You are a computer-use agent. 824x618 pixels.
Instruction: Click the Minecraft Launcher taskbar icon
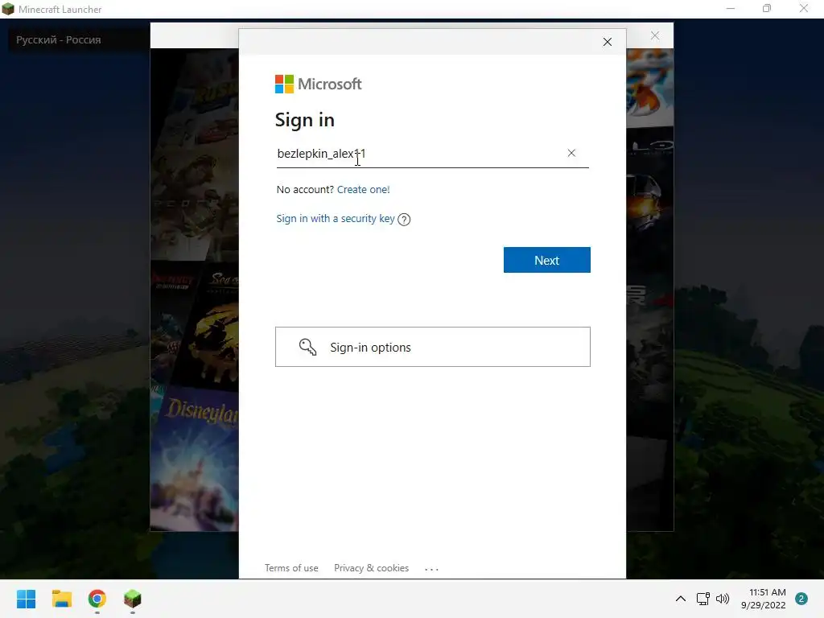133,599
